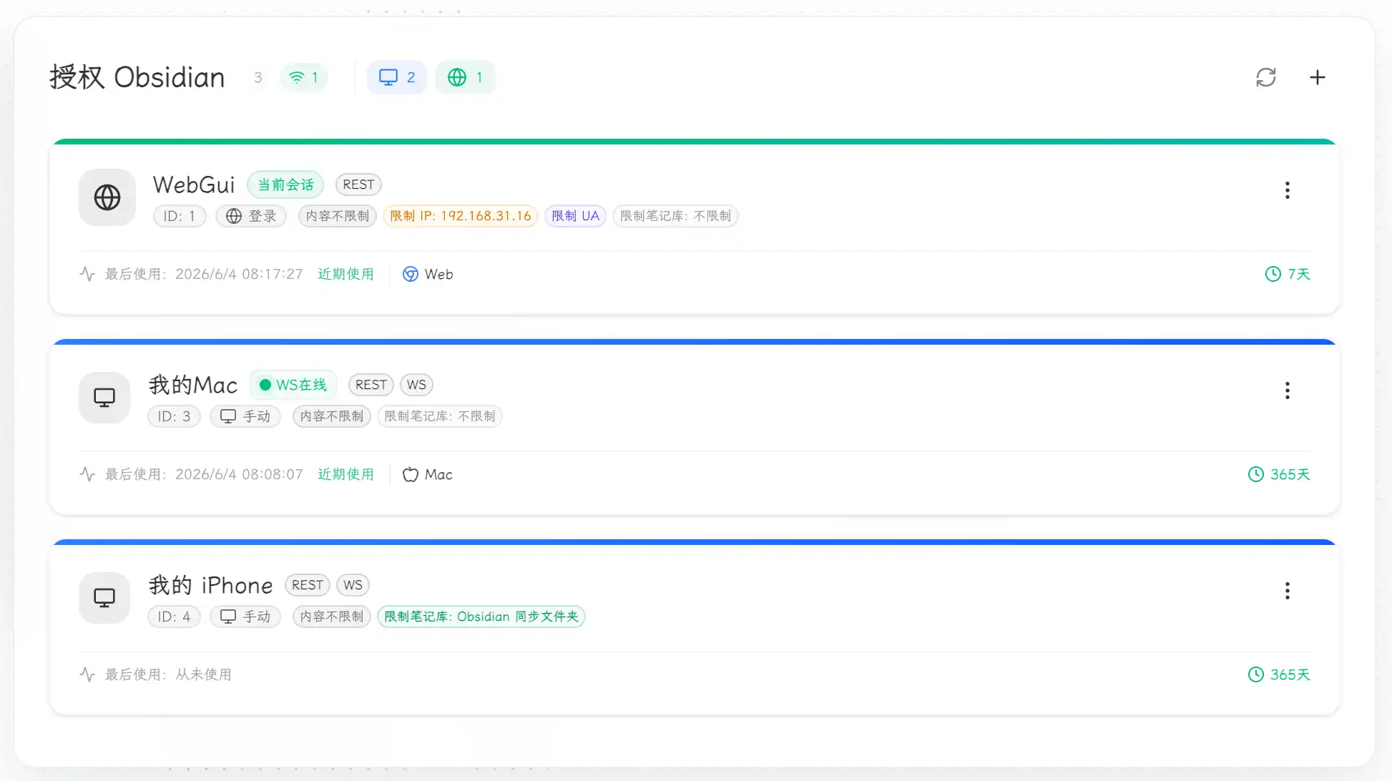Click the Chrome Web browser icon
The image size is (1392, 781).
coord(411,274)
